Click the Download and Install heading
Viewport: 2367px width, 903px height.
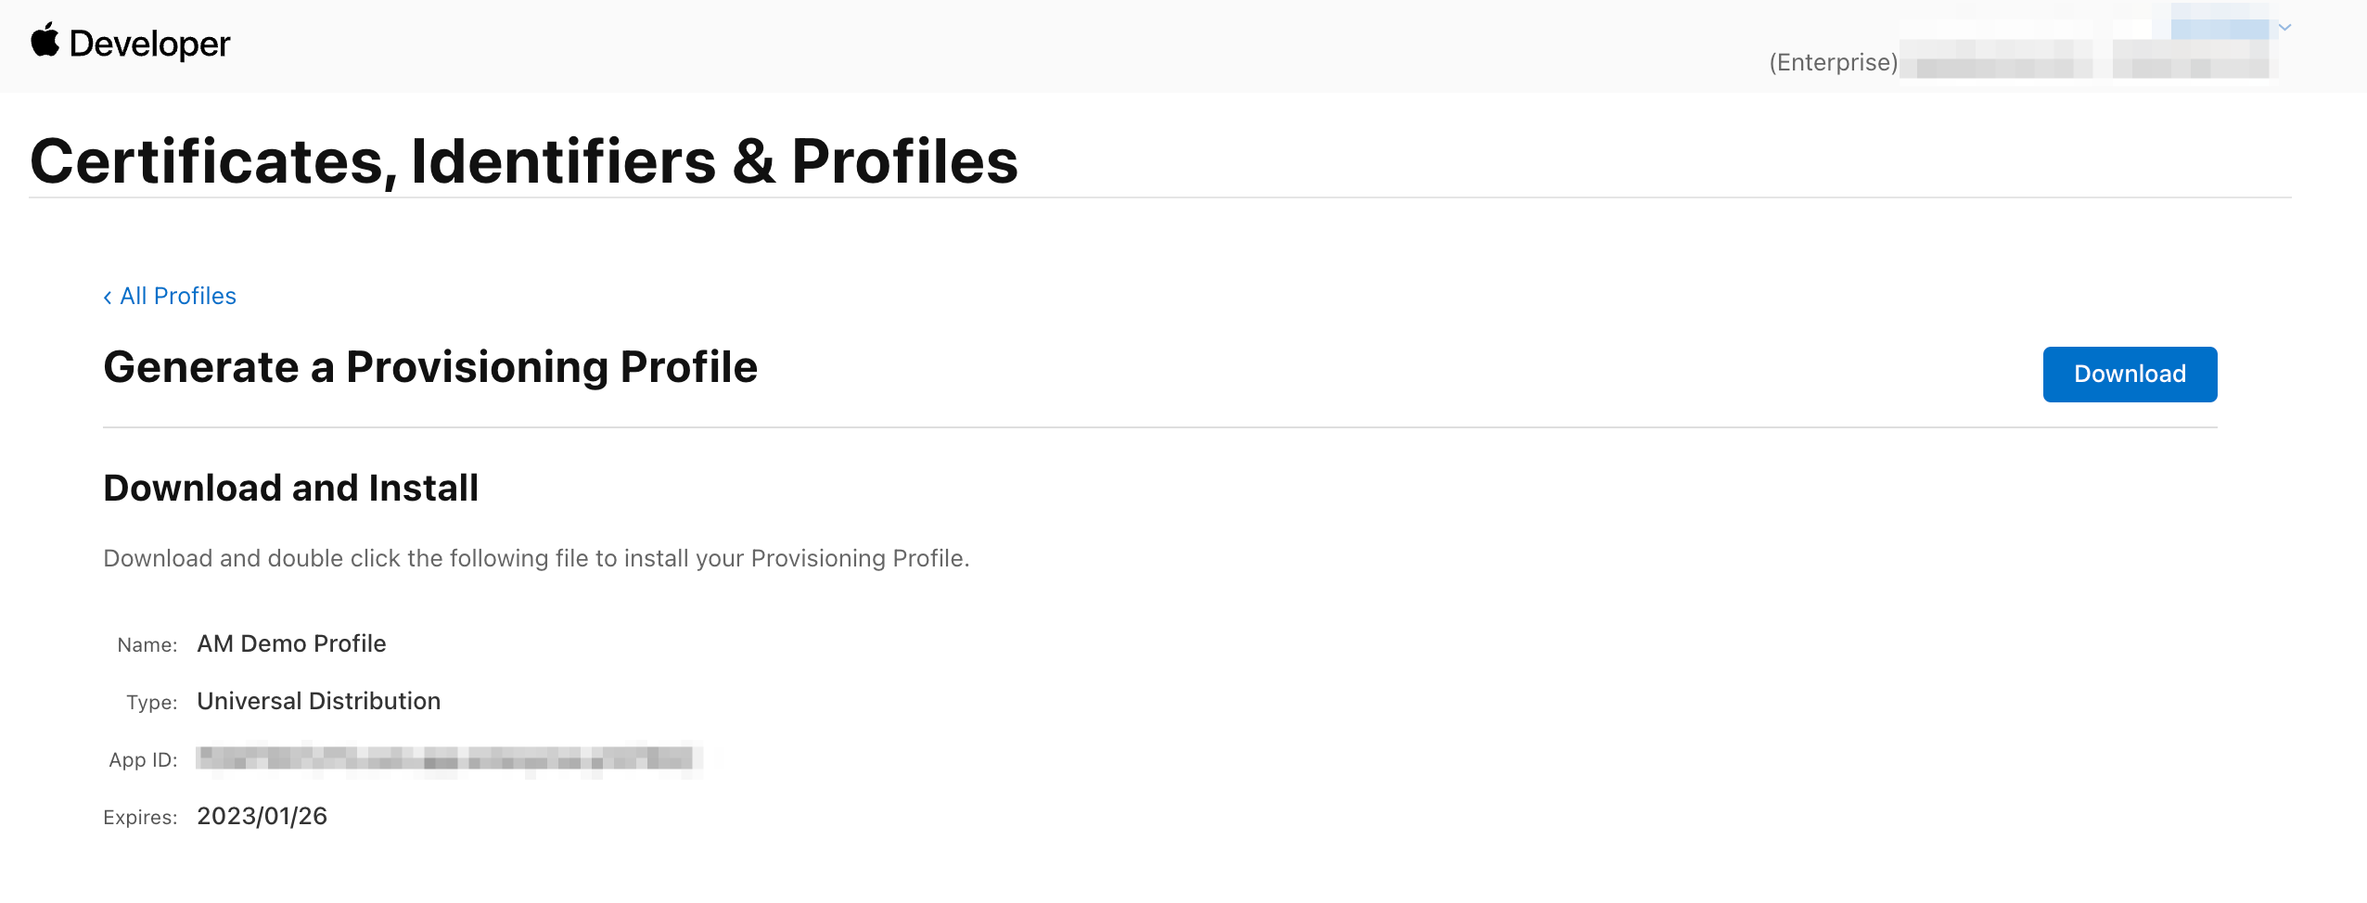click(x=290, y=488)
